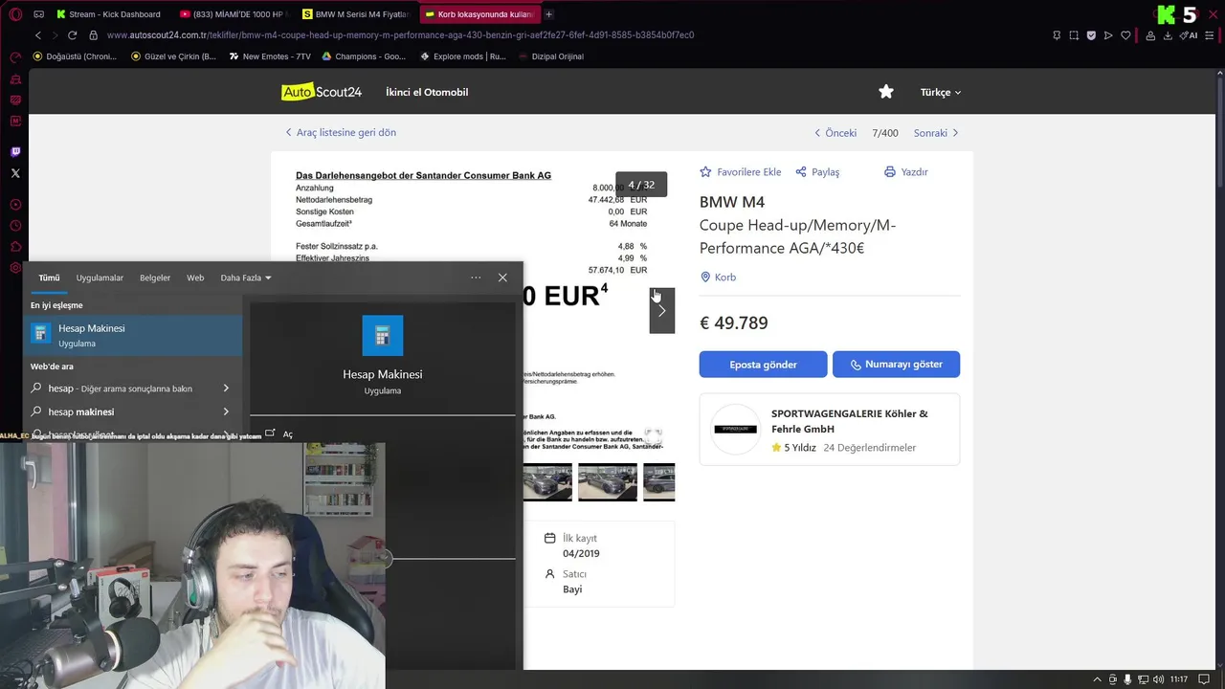Open the sidebar settings gear icon
The height and width of the screenshot is (689, 1225).
point(15,269)
